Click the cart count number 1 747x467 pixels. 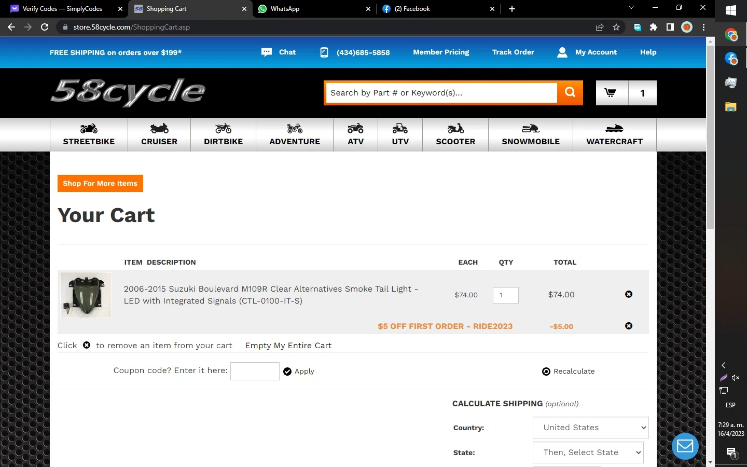[x=643, y=93]
